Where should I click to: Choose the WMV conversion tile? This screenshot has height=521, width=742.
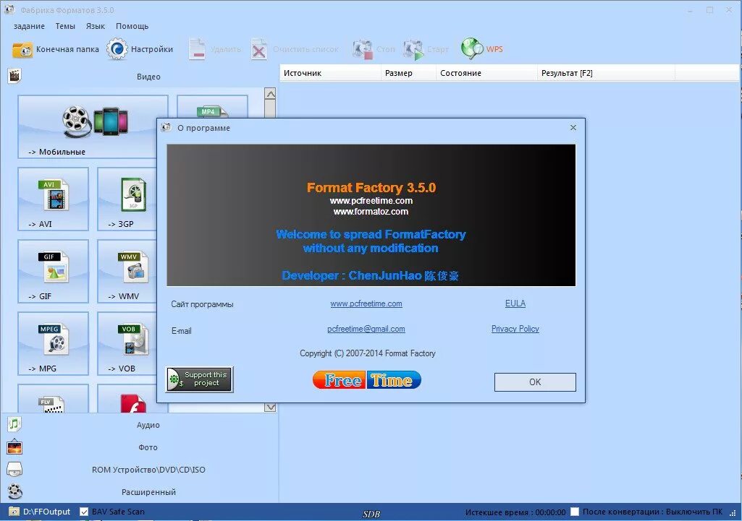pyautogui.click(x=127, y=271)
